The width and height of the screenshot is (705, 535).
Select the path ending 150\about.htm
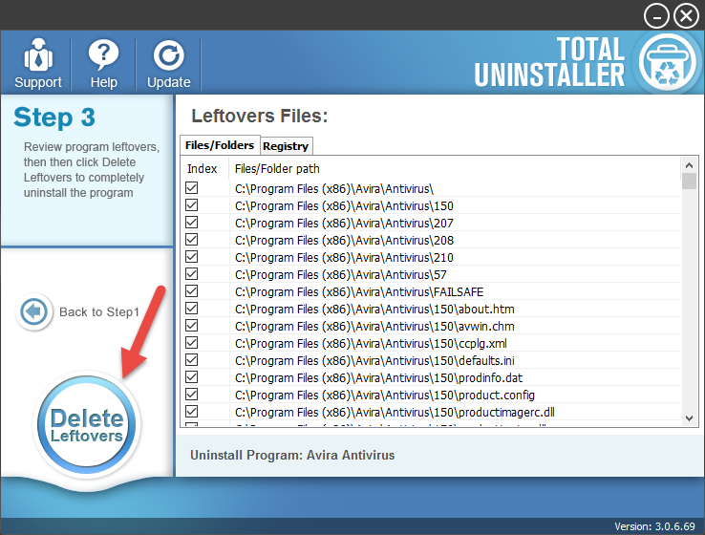(x=374, y=310)
